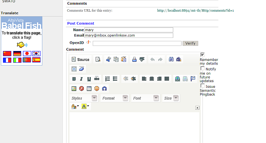
Task: Click the Decrease Indent icon
Action: (x=126, y=79)
